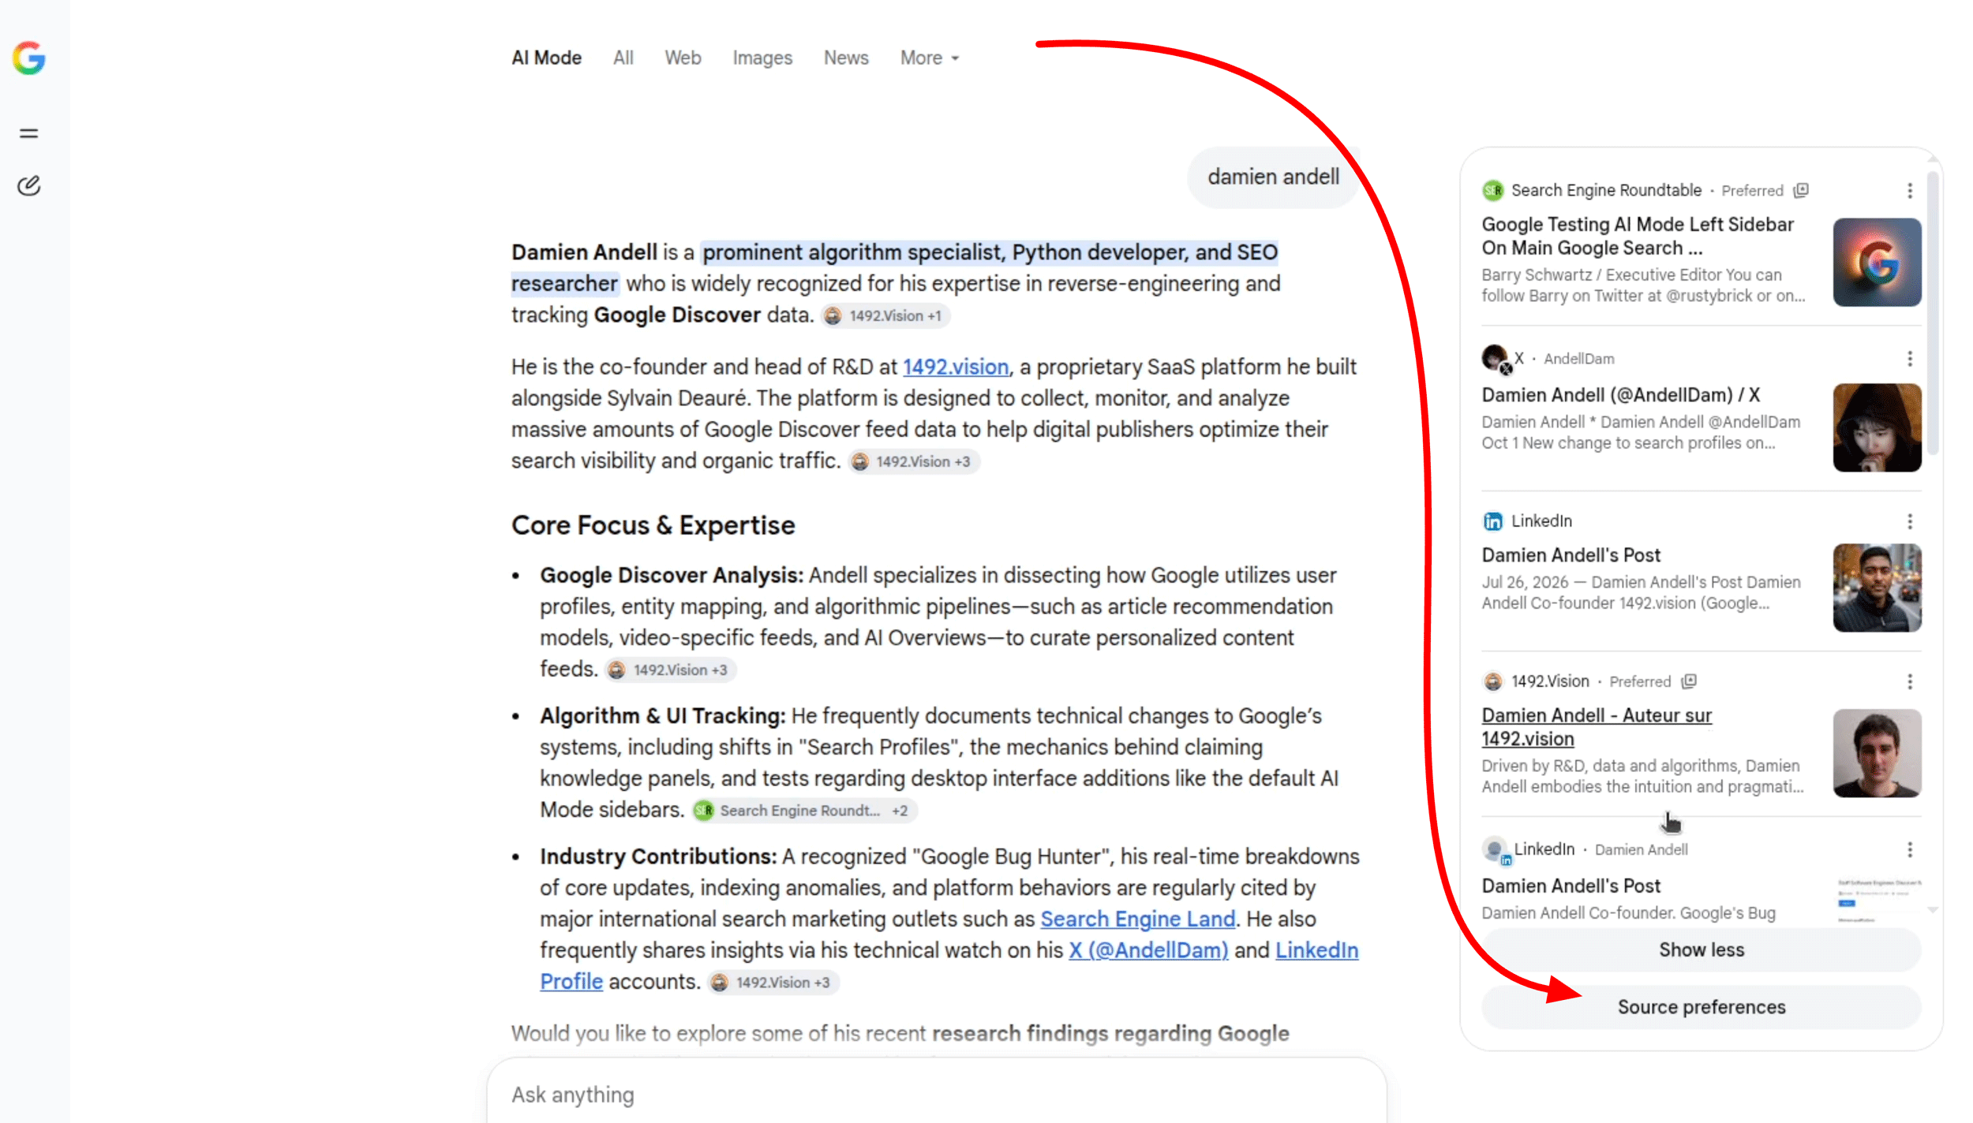Click the damien andell query bubble
Viewport: 1973px width, 1123px height.
coord(1273,177)
